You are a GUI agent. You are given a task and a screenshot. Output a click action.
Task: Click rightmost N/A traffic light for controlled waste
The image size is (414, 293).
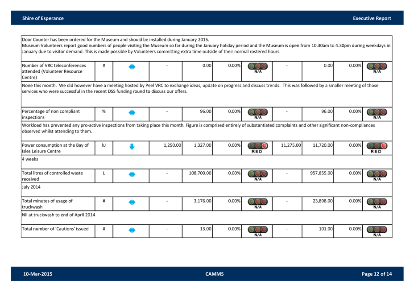tap(377, 175)
